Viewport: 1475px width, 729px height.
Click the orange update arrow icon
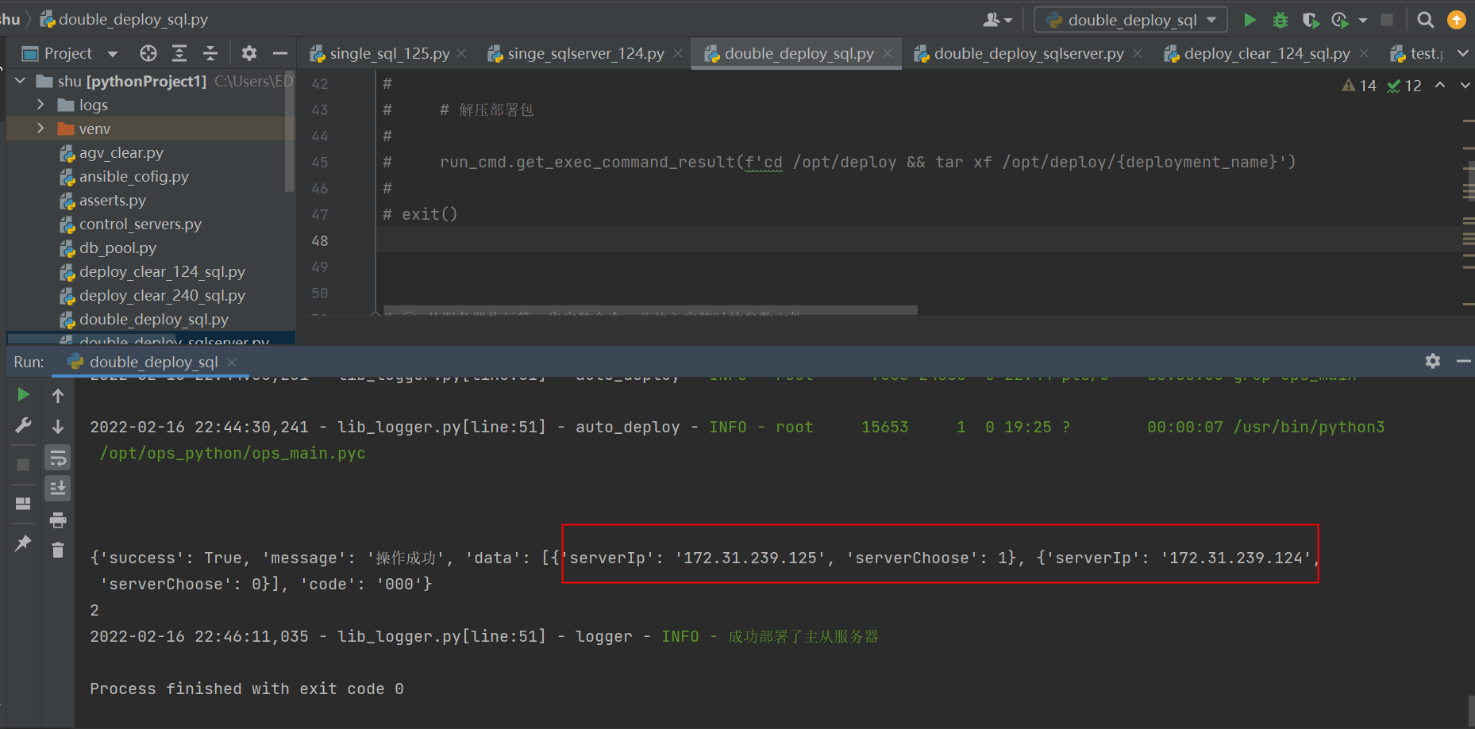1457,20
